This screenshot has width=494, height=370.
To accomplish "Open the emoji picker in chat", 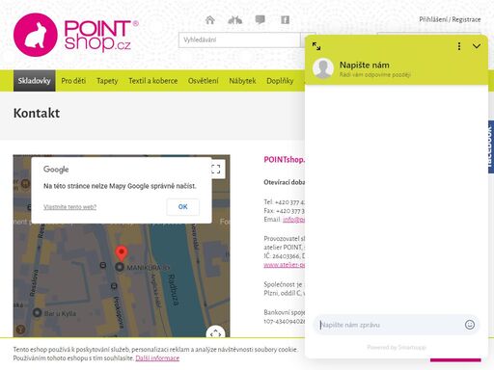I will [x=470, y=325].
